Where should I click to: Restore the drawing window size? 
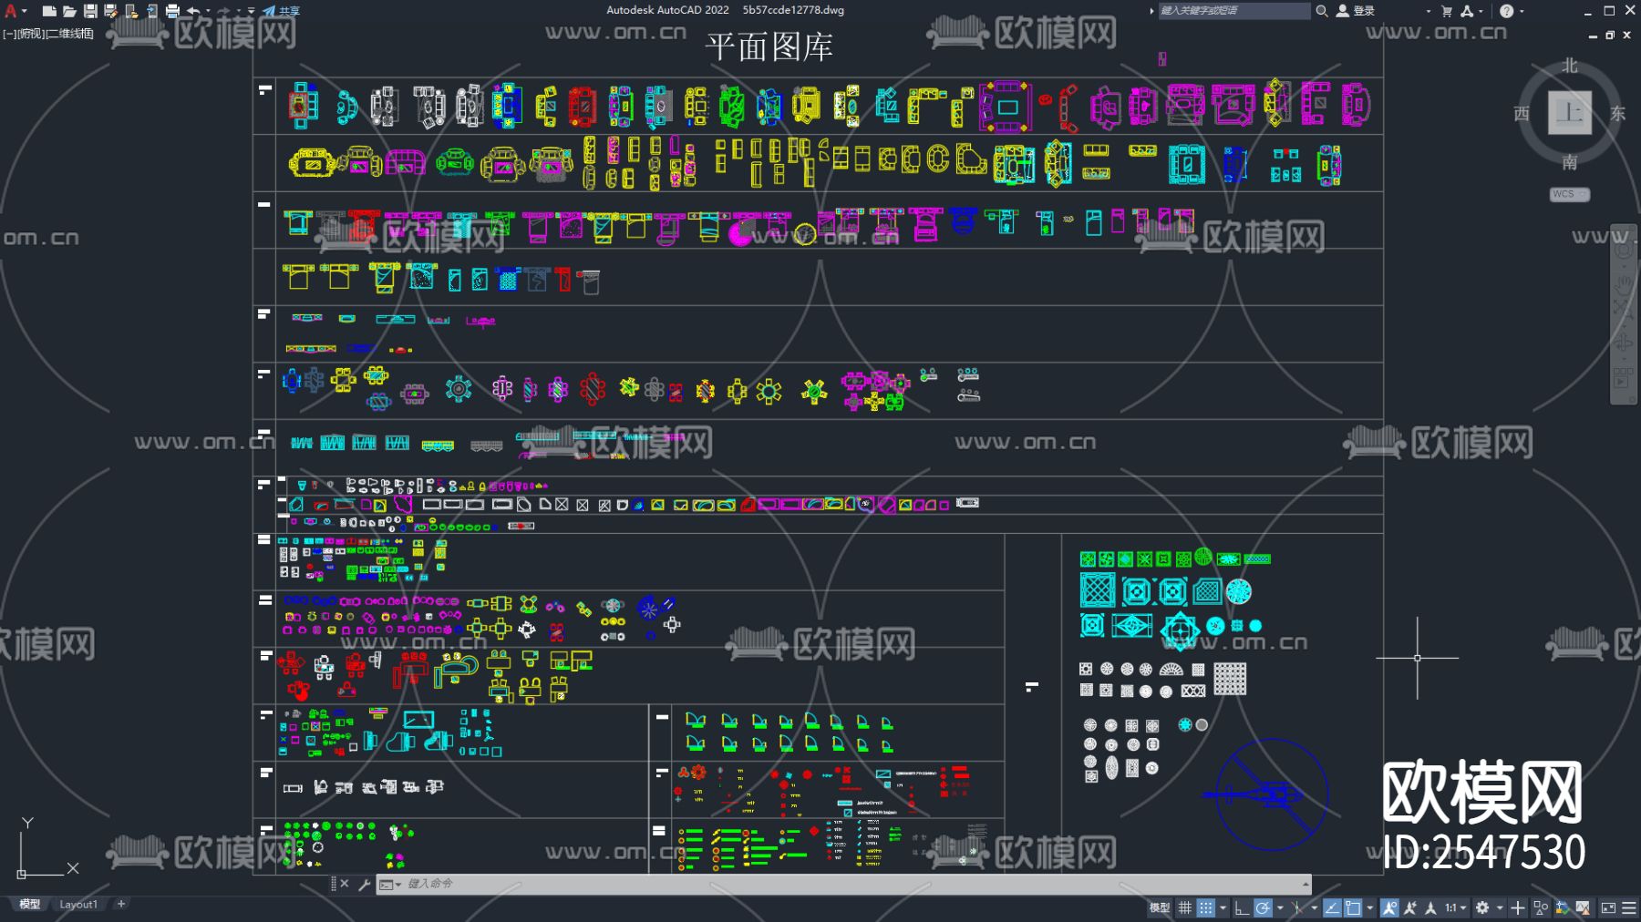point(1610,35)
